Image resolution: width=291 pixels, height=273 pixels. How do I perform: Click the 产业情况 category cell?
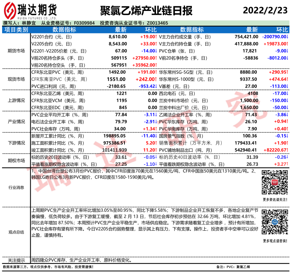[16, 122]
